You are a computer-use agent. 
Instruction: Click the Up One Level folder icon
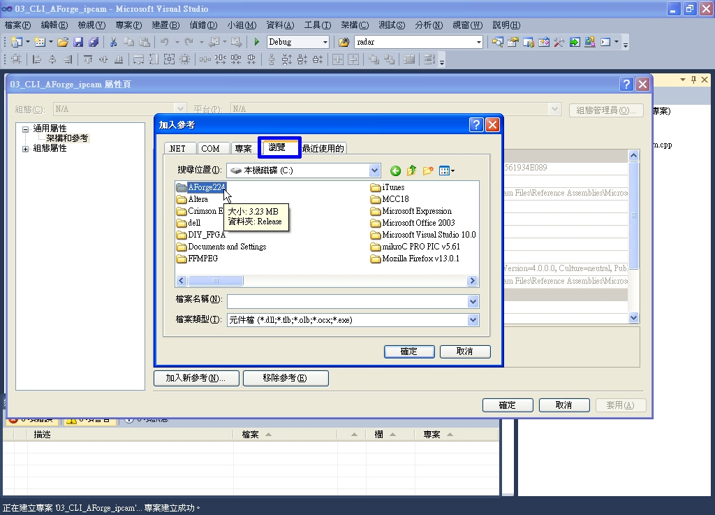point(412,170)
